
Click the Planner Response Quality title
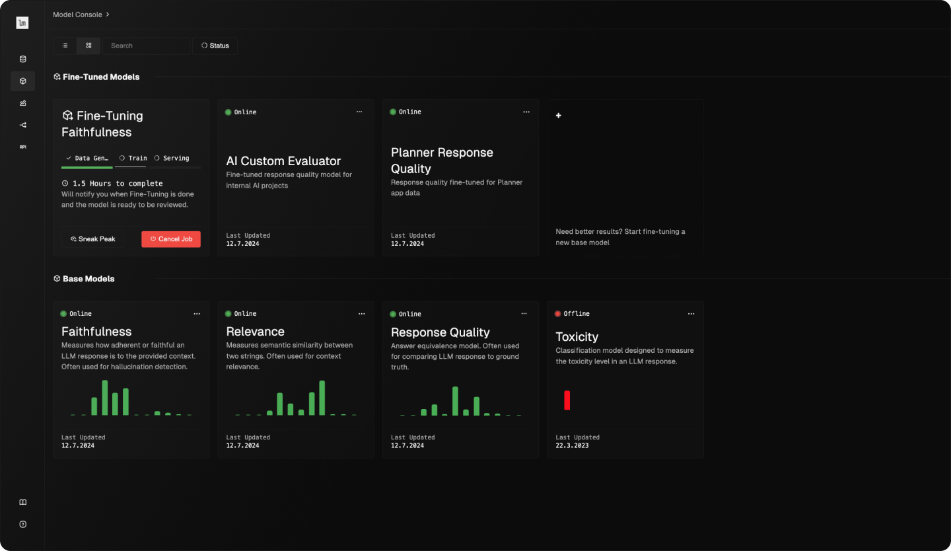tap(442, 161)
